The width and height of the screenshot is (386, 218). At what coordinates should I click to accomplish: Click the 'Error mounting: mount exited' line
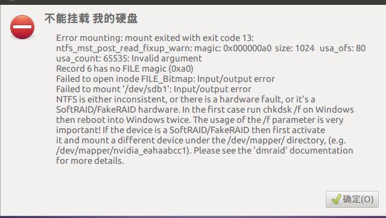click(x=155, y=38)
